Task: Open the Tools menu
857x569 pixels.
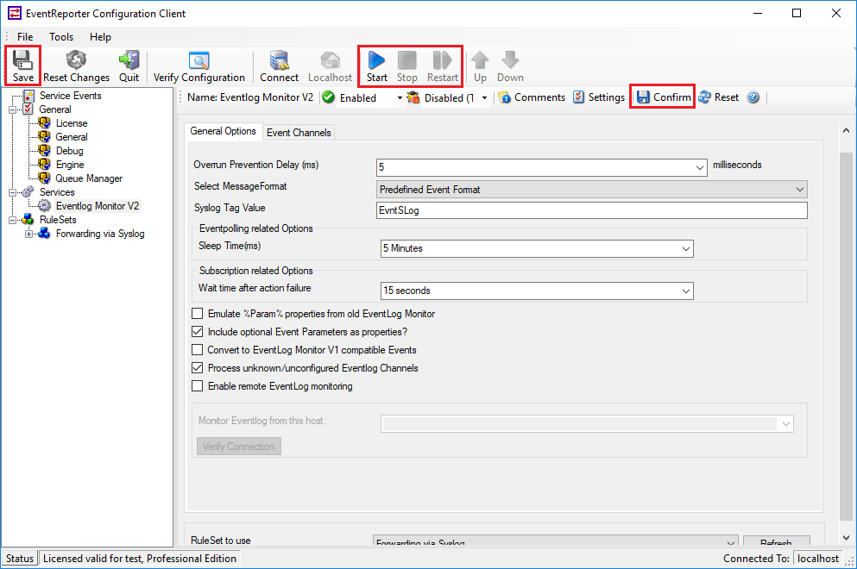Action: (x=61, y=36)
